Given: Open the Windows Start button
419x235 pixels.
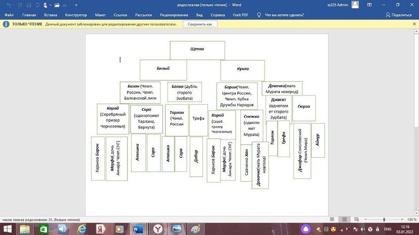Looking at the screenshot, I should tap(7, 229).
